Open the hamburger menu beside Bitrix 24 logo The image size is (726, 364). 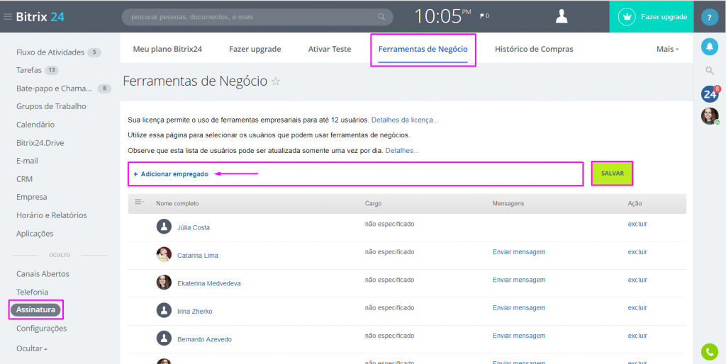7,17
